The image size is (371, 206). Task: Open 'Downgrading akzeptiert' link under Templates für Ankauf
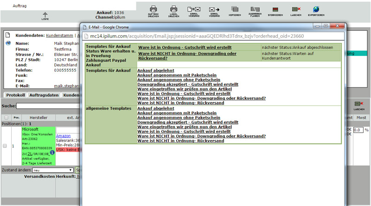coord(188,84)
